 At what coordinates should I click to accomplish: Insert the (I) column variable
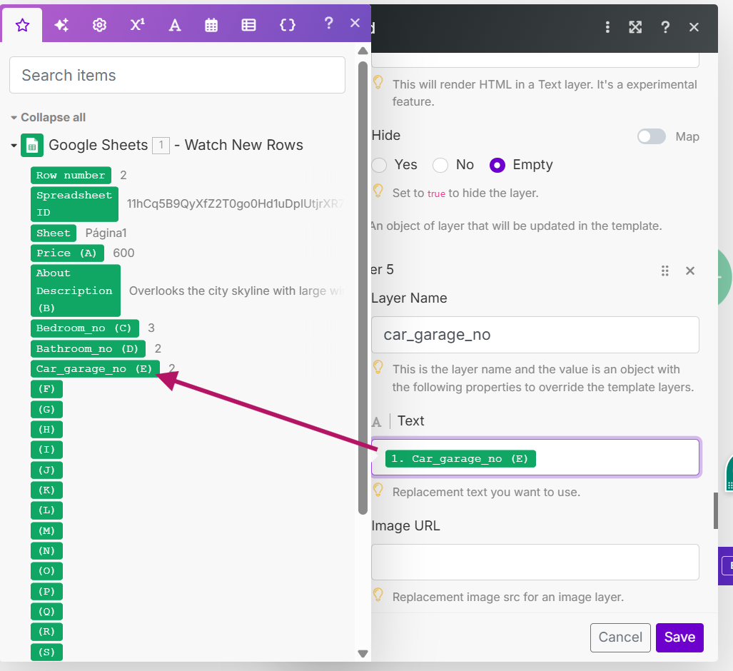46,450
